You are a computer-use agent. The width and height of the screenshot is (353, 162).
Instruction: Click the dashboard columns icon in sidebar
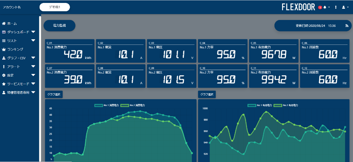pos(4,32)
